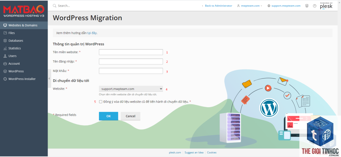Open the tại đây guide link
Screen dimensions: 341x157
tap(92, 33)
